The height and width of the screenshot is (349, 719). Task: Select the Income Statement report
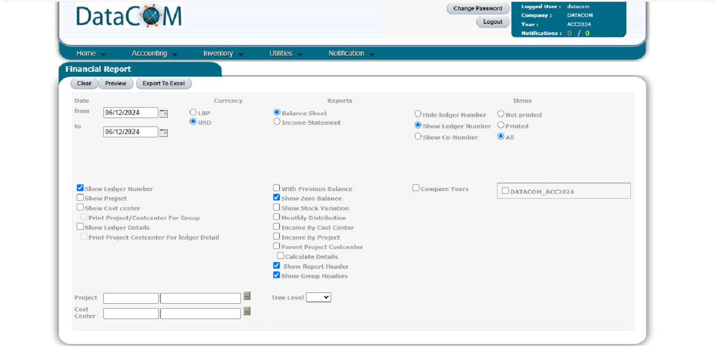(x=276, y=122)
